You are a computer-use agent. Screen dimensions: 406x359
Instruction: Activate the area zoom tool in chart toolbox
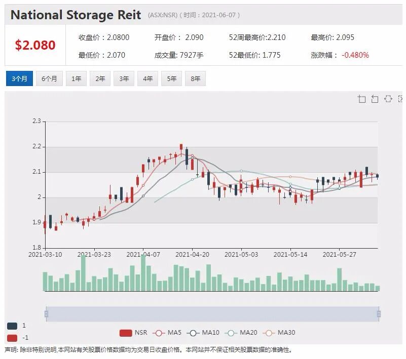[x=362, y=99]
